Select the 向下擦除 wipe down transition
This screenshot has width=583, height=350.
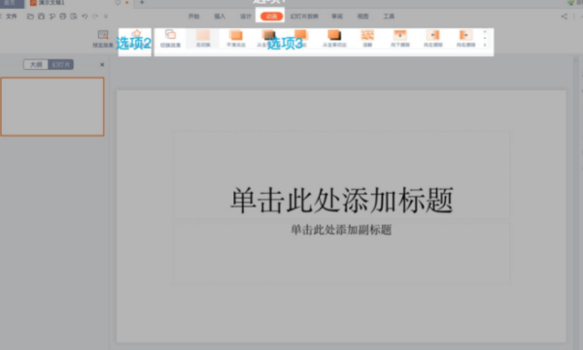pos(400,39)
